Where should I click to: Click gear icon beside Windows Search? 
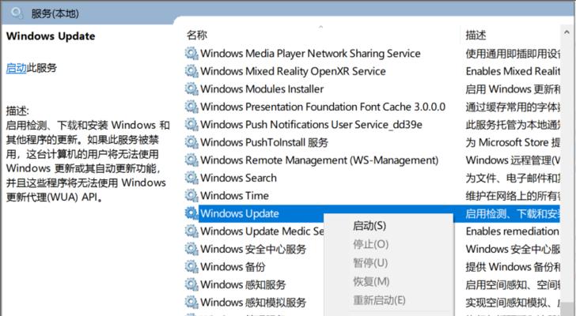point(191,178)
